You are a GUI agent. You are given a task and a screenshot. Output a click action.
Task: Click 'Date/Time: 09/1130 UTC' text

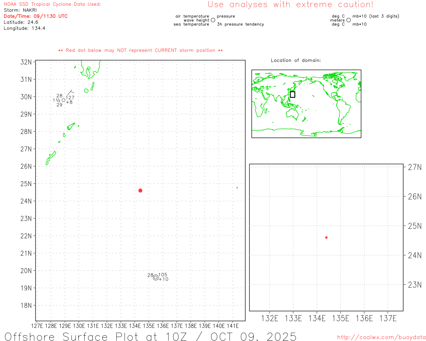point(36,16)
